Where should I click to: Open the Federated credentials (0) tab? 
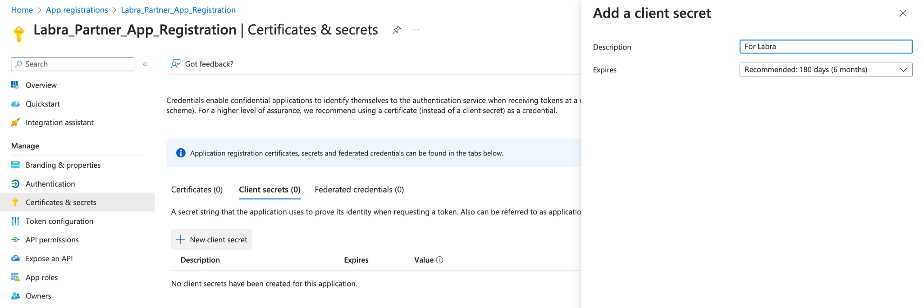359,190
